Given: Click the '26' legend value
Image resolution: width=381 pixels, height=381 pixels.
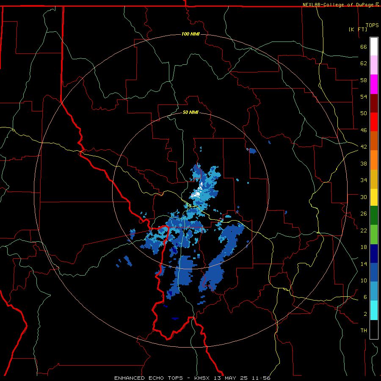Looking at the screenshot, I should [x=364, y=214].
